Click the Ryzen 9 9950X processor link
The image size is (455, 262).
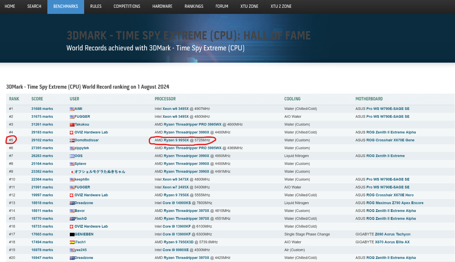coord(176,140)
